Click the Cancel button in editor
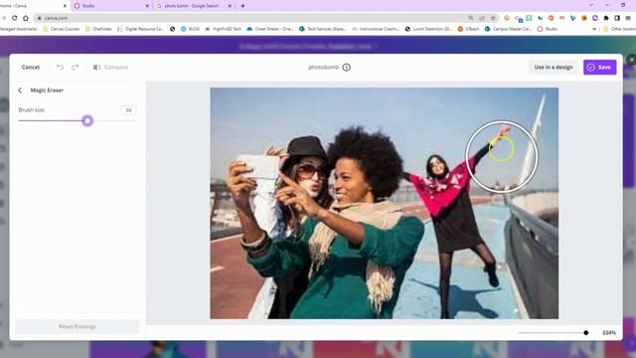 click(31, 67)
